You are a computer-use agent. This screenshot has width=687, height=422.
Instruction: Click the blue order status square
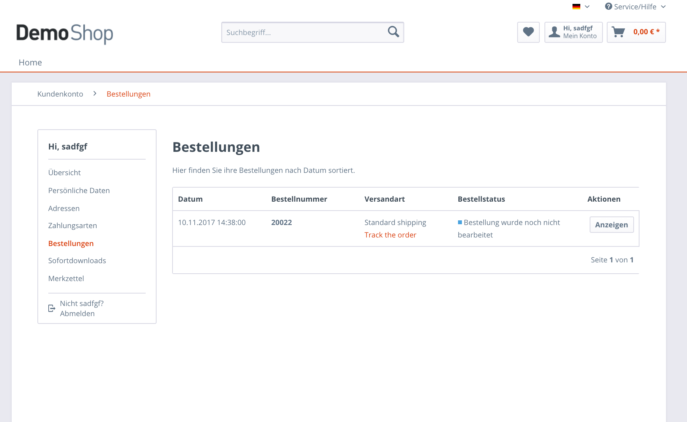[460, 222]
